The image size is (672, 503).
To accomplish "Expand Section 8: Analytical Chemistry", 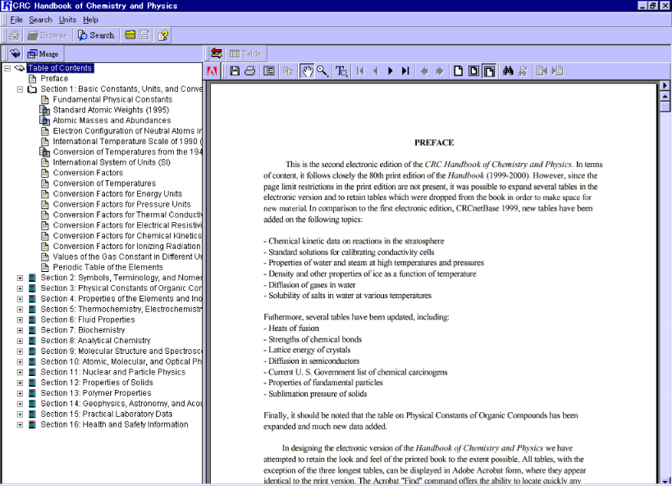I will coord(20,341).
